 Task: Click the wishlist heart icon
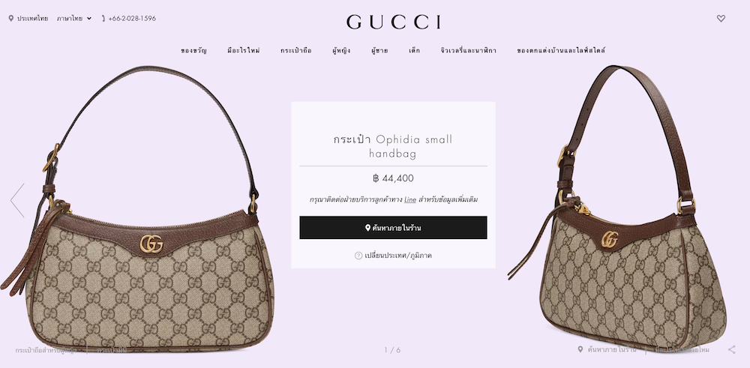pyautogui.click(x=721, y=19)
